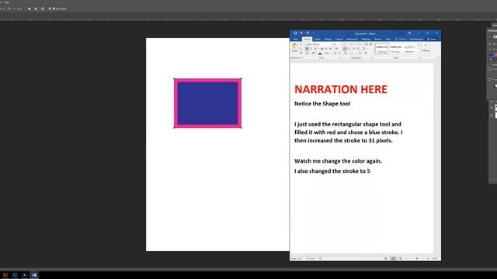Toggle visibility of the bottom Photoshop layer
The image size is (497, 279).
click(492, 115)
